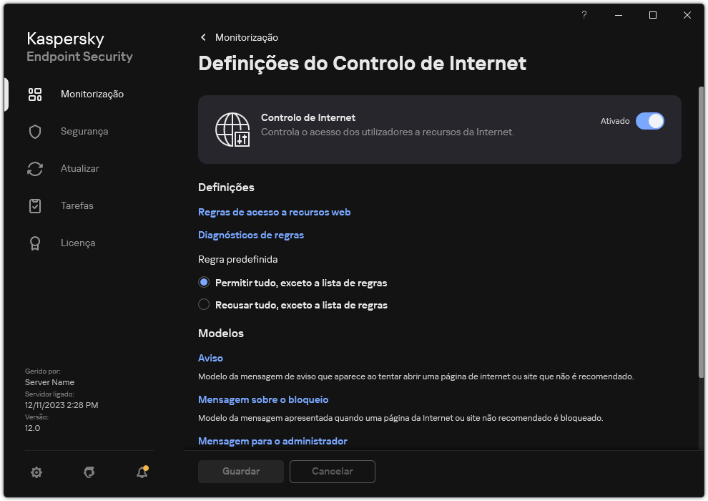Click the Cancelar button

coord(332,472)
